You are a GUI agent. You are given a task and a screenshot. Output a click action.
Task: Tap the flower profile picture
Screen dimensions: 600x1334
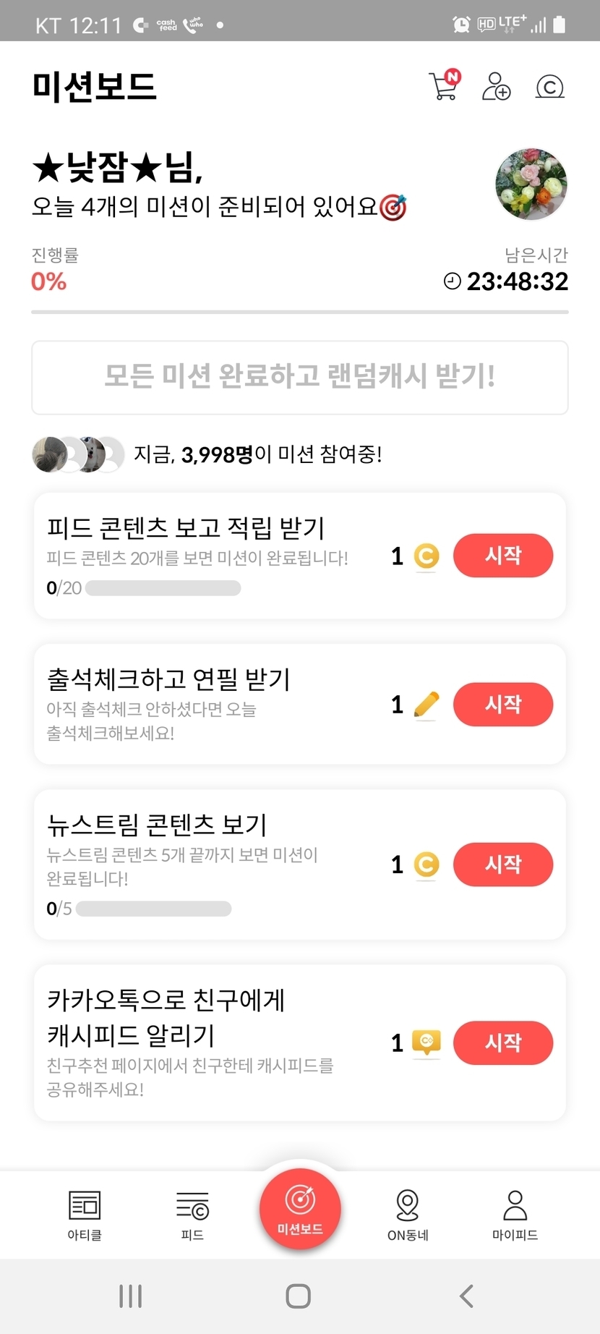pos(531,184)
